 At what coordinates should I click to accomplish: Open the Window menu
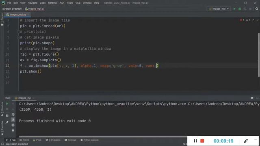click(87, 3)
